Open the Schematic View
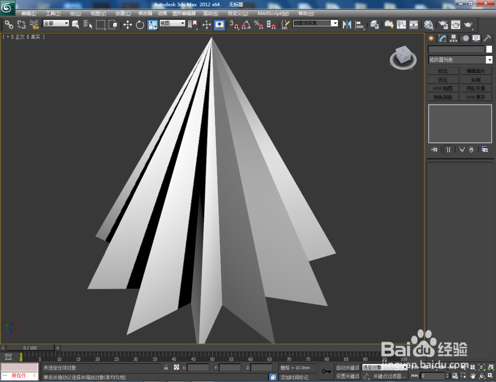Screen dimensions: 496x382 (414, 25)
